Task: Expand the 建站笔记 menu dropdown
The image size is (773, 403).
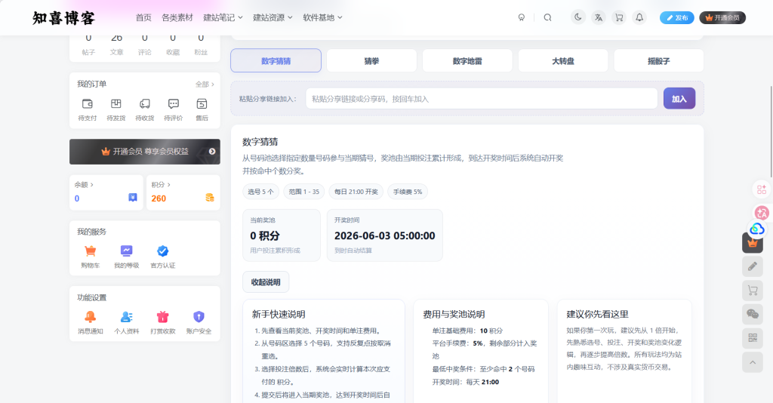Action: tap(223, 18)
